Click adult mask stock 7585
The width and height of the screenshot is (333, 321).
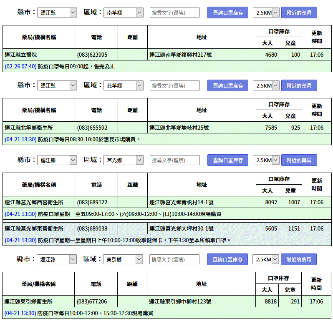[271, 128]
